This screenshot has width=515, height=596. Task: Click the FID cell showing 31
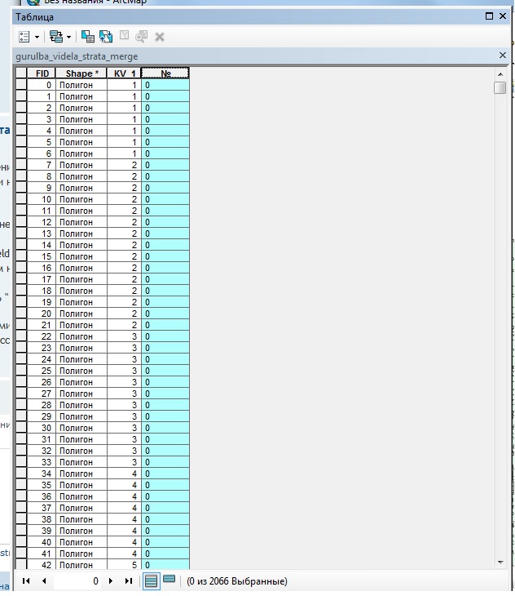click(x=42, y=439)
